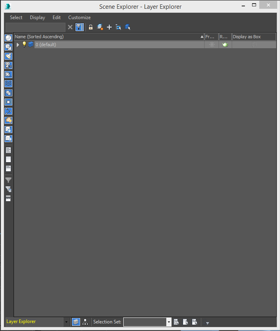Clear the search with the X icon
The height and width of the screenshot is (331, 280).
pos(70,27)
